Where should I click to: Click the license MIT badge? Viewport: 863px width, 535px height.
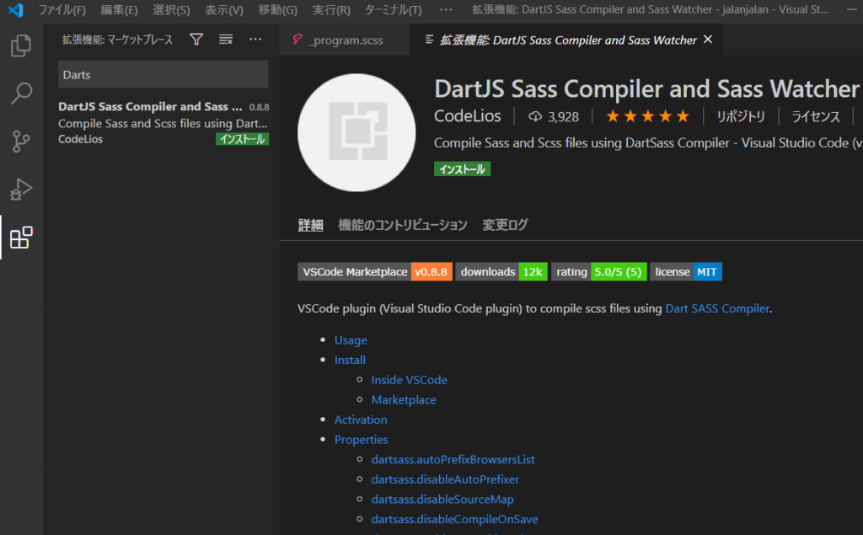point(686,272)
